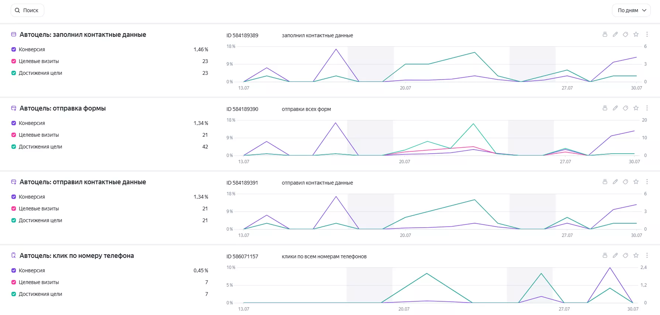Open three-dot menu for заполнил контактные данные goal
Viewport: 660px width, 315px height.
pos(647,34)
